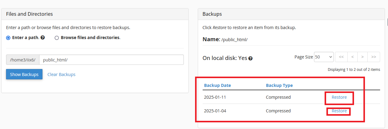Viewport: 388px width, 129px height.
Task: Sort by Backup Type column header
Action: tap(279, 85)
